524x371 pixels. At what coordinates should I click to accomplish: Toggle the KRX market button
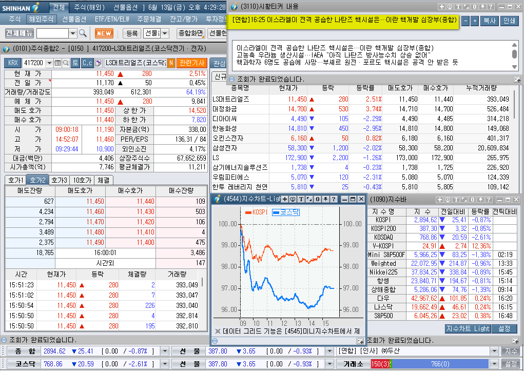[13, 63]
